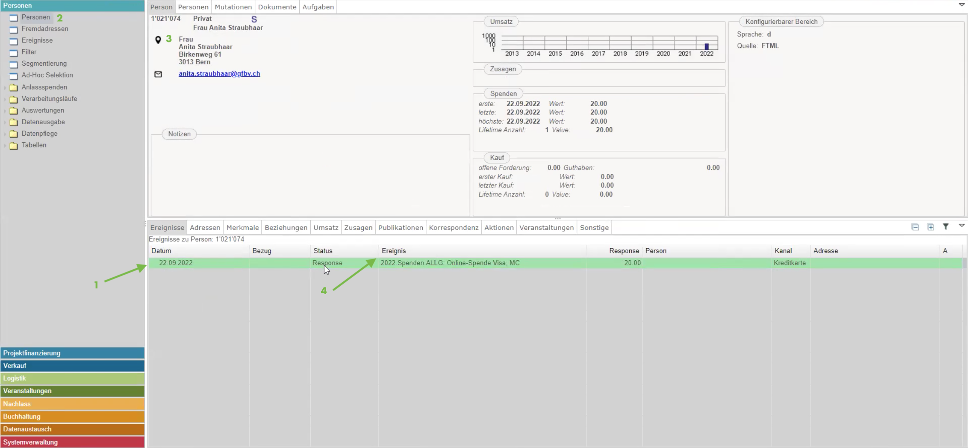
Task: Click the 2022 bar in Umsatz chart
Action: (707, 46)
